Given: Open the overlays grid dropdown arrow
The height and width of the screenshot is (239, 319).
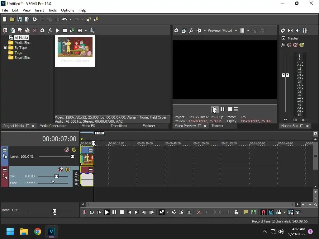Looking at the screenshot, I should (248, 30).
